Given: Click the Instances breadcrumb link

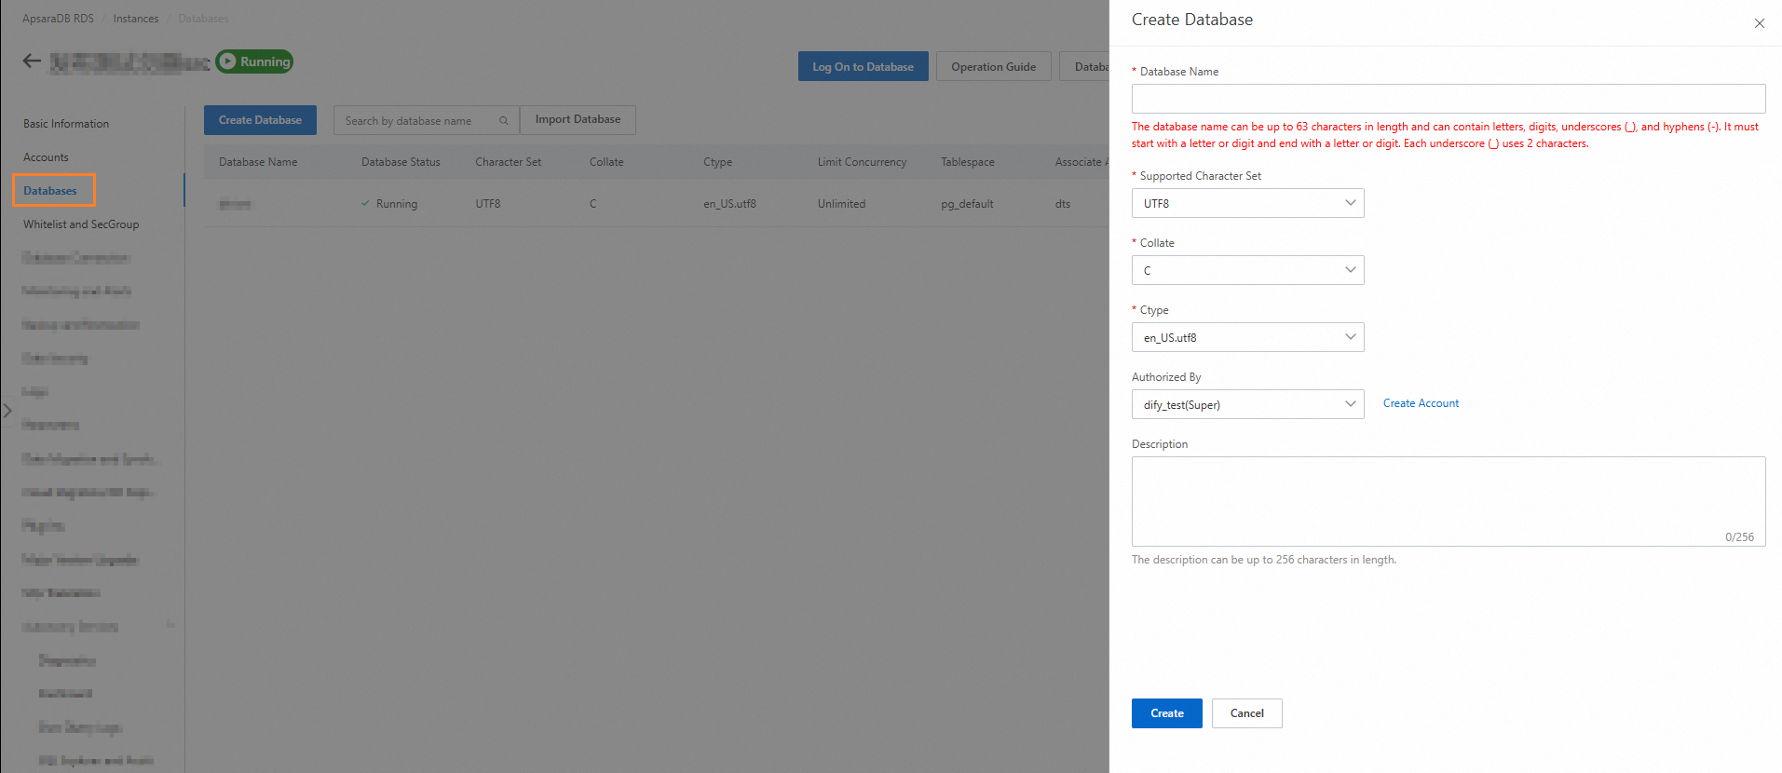Looking at the screenshot, I should (x=136, y=19).
